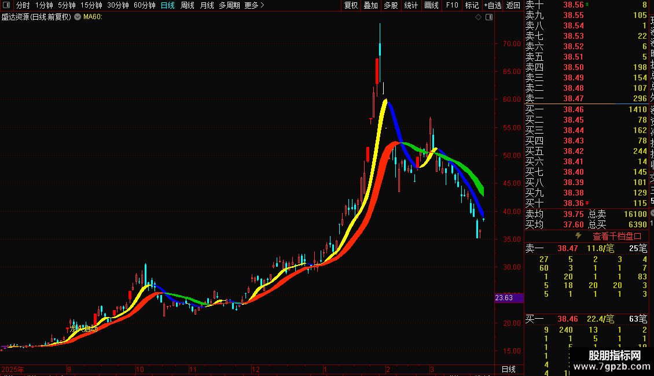Select the 30分钟 period
654x376 pixels.
117,5
